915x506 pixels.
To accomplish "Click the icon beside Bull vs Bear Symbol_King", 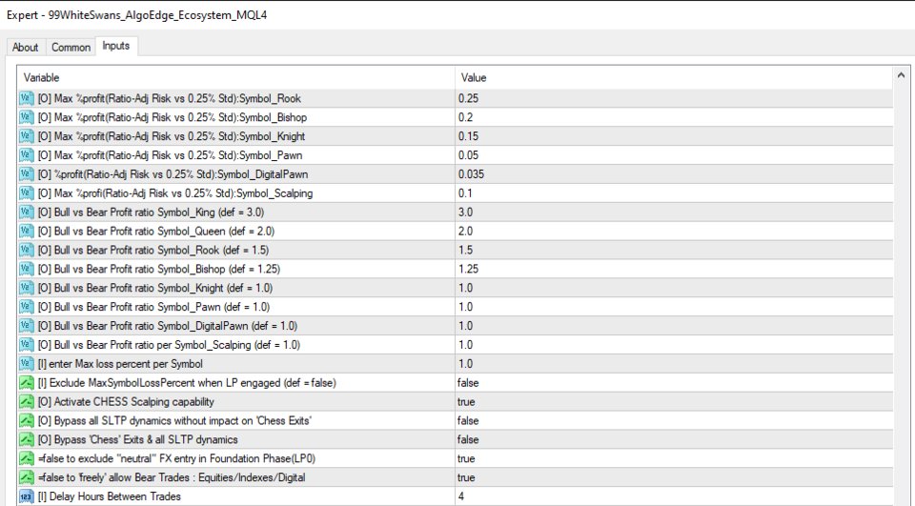I will [x=27, y=212].
